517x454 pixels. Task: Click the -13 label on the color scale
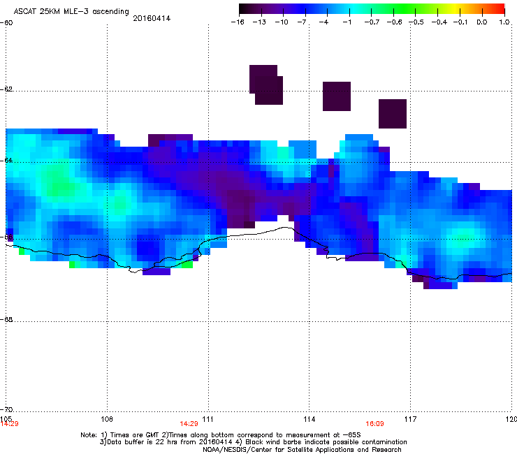point(259,22)
